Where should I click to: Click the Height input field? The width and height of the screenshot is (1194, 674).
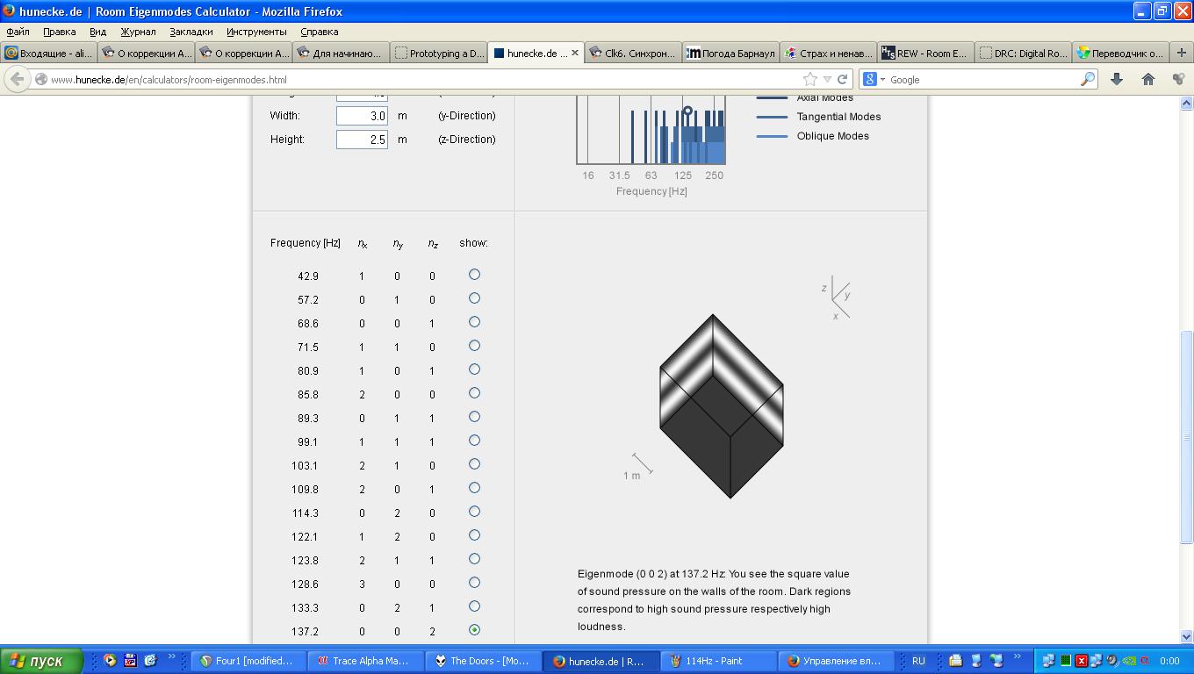click(362, 140)
